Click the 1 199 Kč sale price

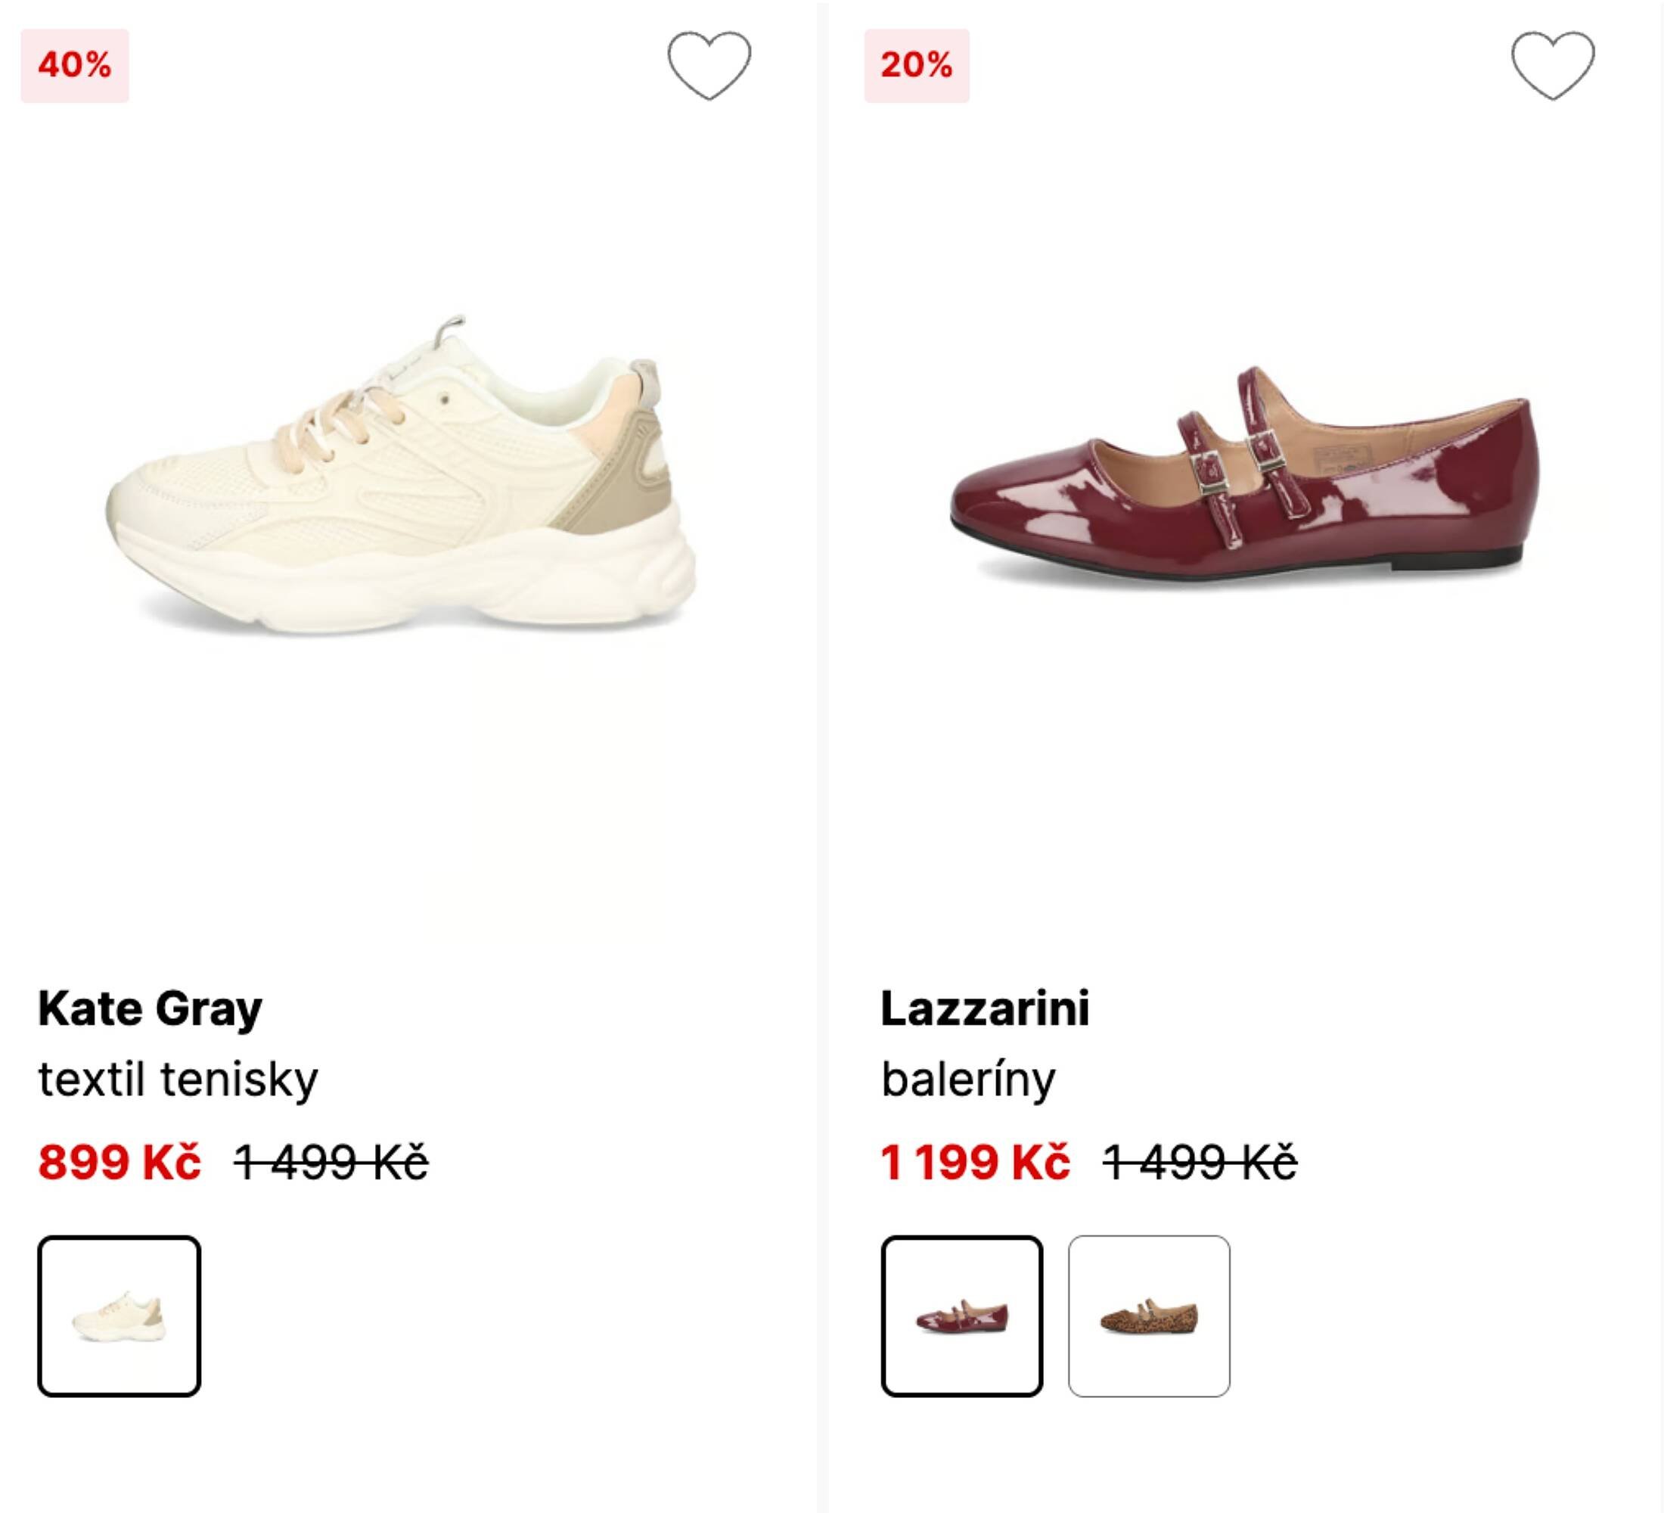[x=975, y=1162]
